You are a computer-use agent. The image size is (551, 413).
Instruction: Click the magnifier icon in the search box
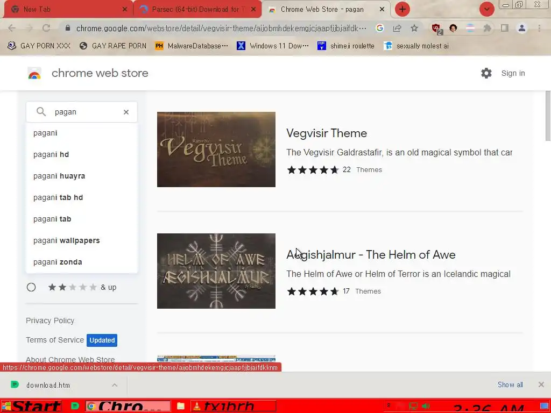point(41,112)
